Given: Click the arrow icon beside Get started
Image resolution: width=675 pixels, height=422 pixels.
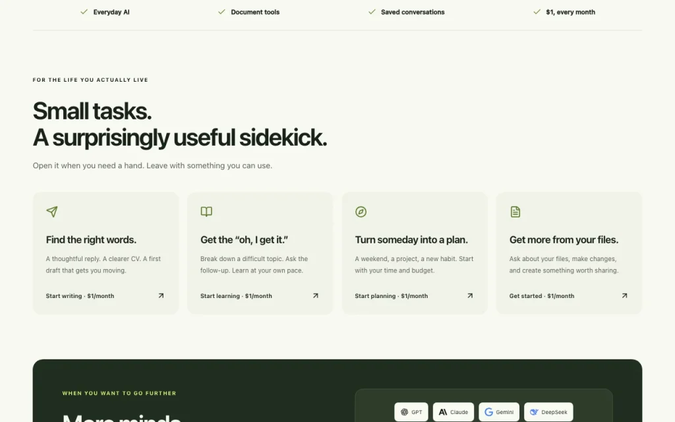Looking at the screenshot, I should click(625, 296).
